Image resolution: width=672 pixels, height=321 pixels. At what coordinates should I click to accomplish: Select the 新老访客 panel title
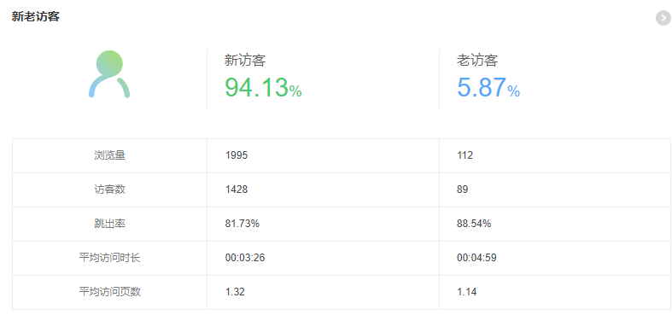tap(36, 17)
